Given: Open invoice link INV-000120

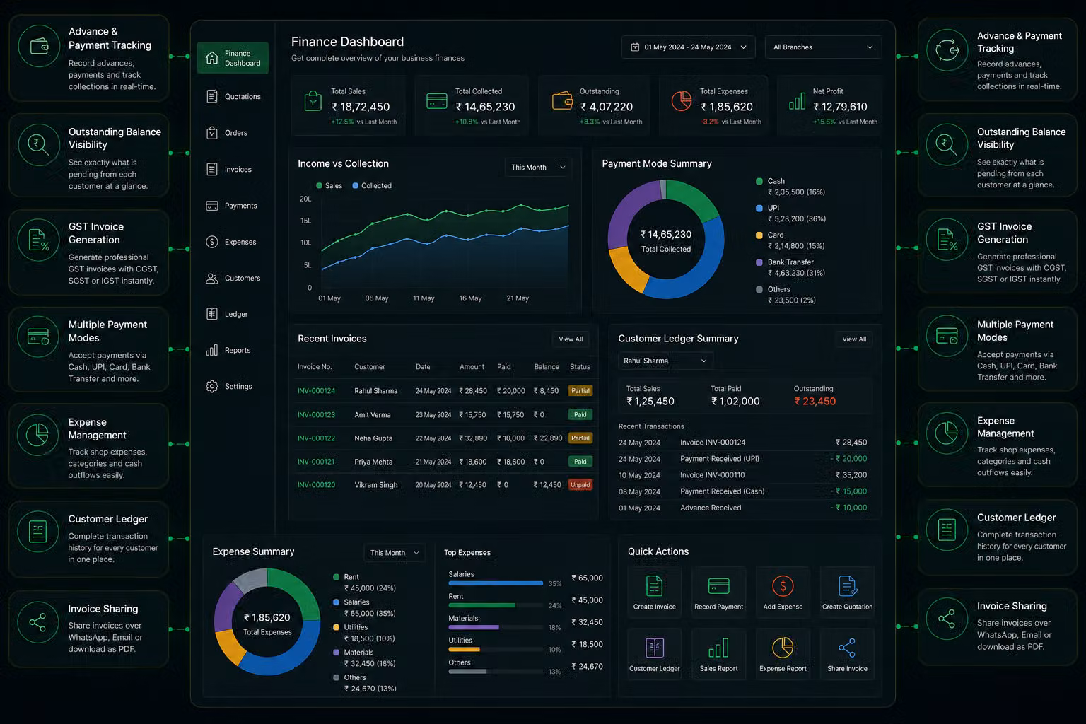Looking at the screenshot, I should [x=316, y=485].
